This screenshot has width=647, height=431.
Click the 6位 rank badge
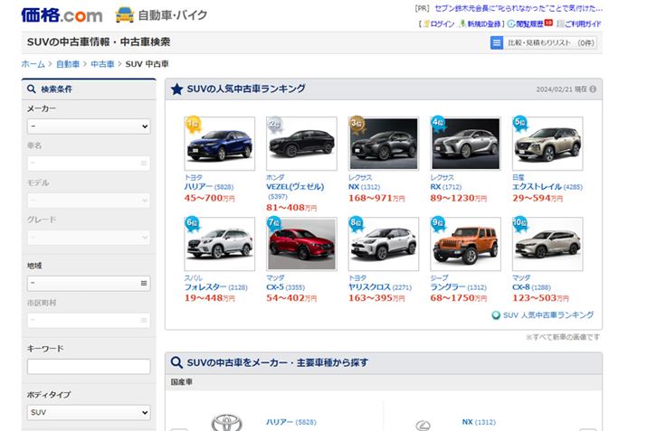(193, 224)
